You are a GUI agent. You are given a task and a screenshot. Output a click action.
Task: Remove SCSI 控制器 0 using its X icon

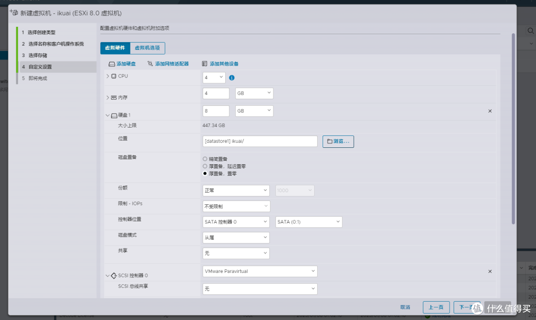(490, 271)
